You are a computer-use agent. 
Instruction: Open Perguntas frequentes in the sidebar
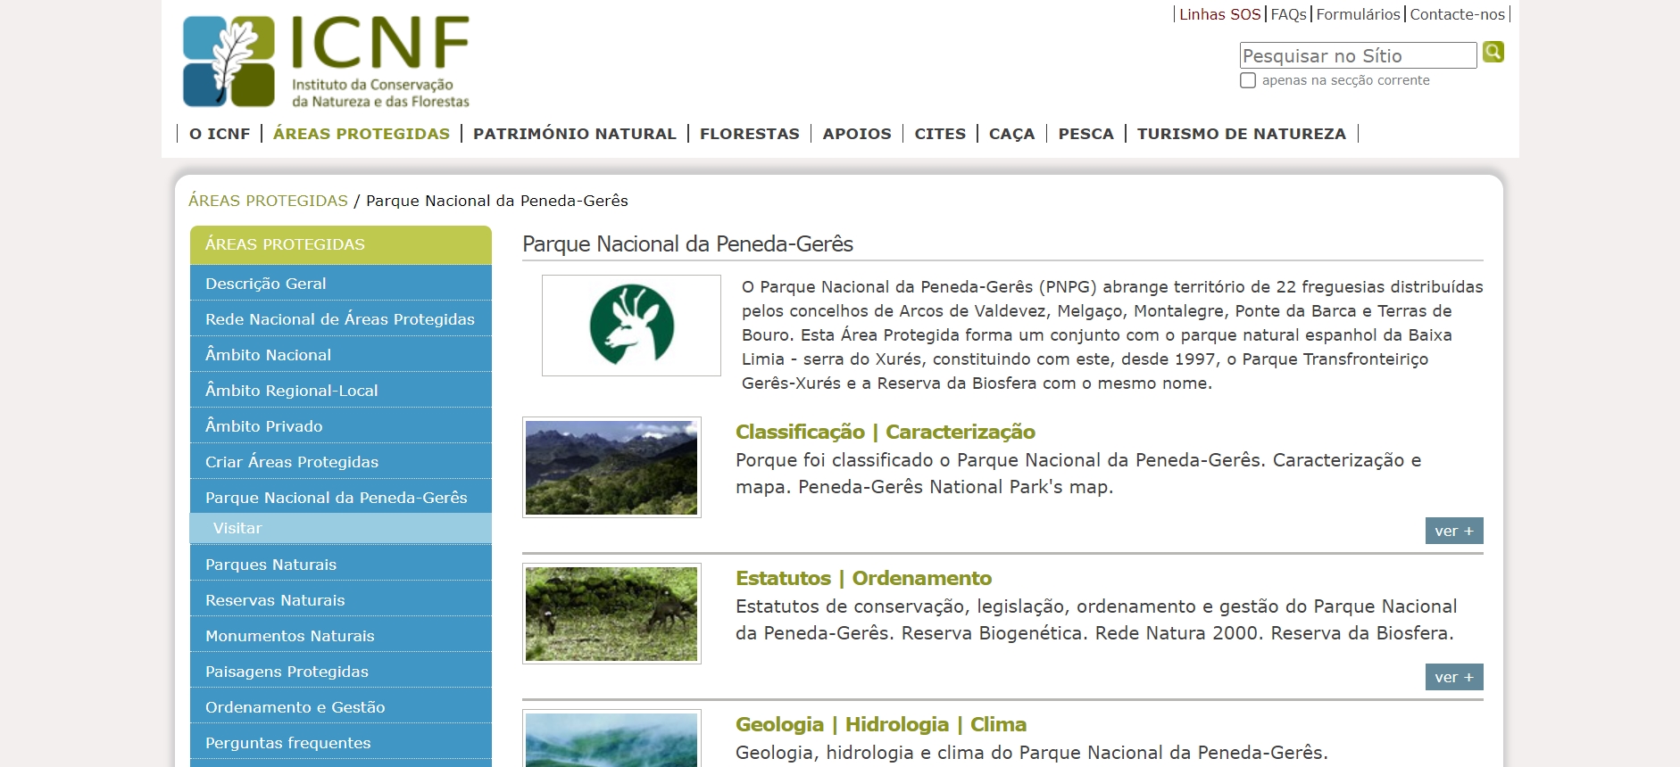point(341,742)
